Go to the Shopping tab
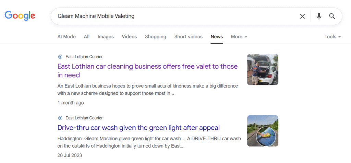Viewport: 351px width, 163px height. 155,37
